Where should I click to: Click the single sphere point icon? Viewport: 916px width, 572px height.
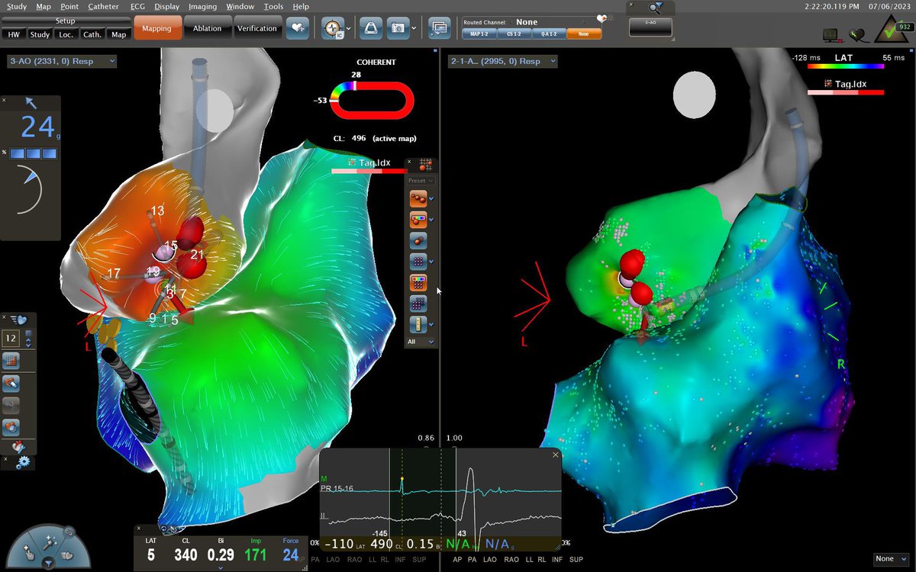pyautogui.click(x=418, y=241)
